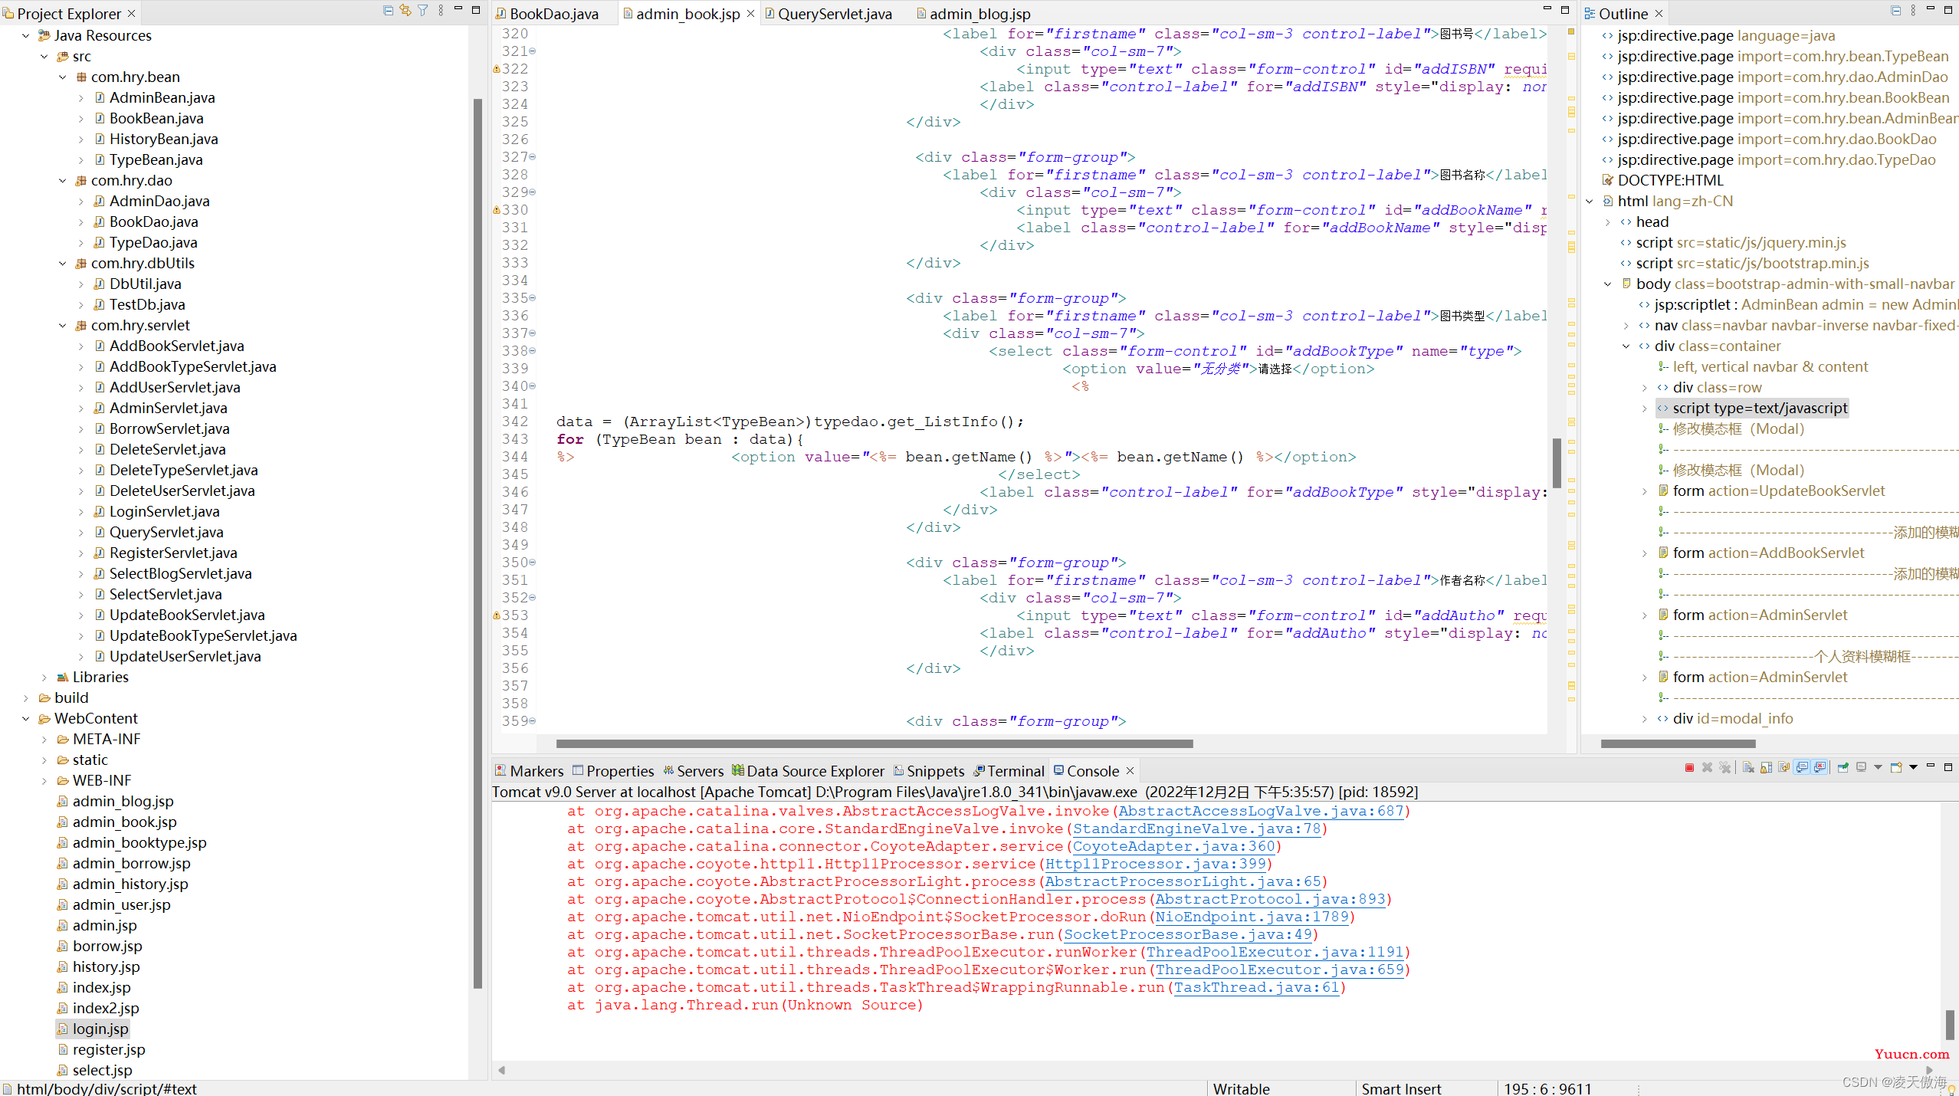The width and height of the screenshot is (1959, 1096).
Task: Expand the head node in Outline
Action: (x=1608, y=221)
